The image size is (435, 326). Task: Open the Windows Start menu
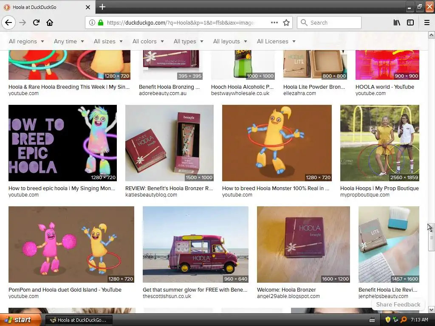click(20, 320)
